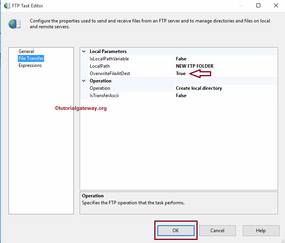Click the globe and server FTP icon
The height and width of the screenshot is (243, 285).
point(15,24)
